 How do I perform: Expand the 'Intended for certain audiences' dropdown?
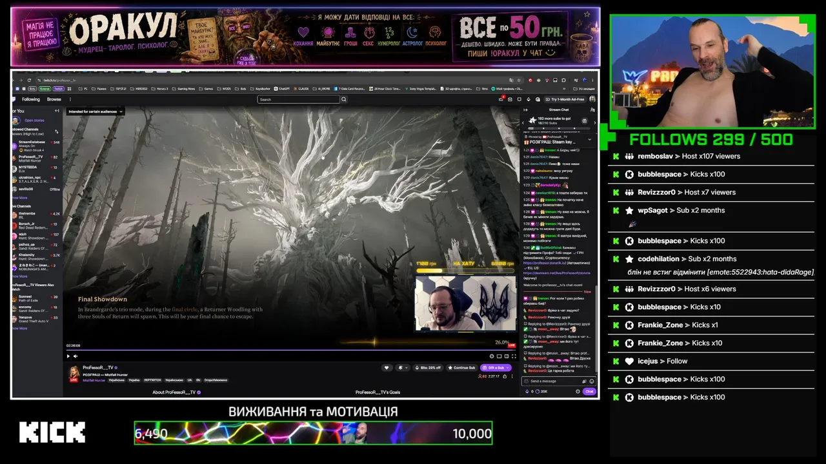tap(95, 111)
